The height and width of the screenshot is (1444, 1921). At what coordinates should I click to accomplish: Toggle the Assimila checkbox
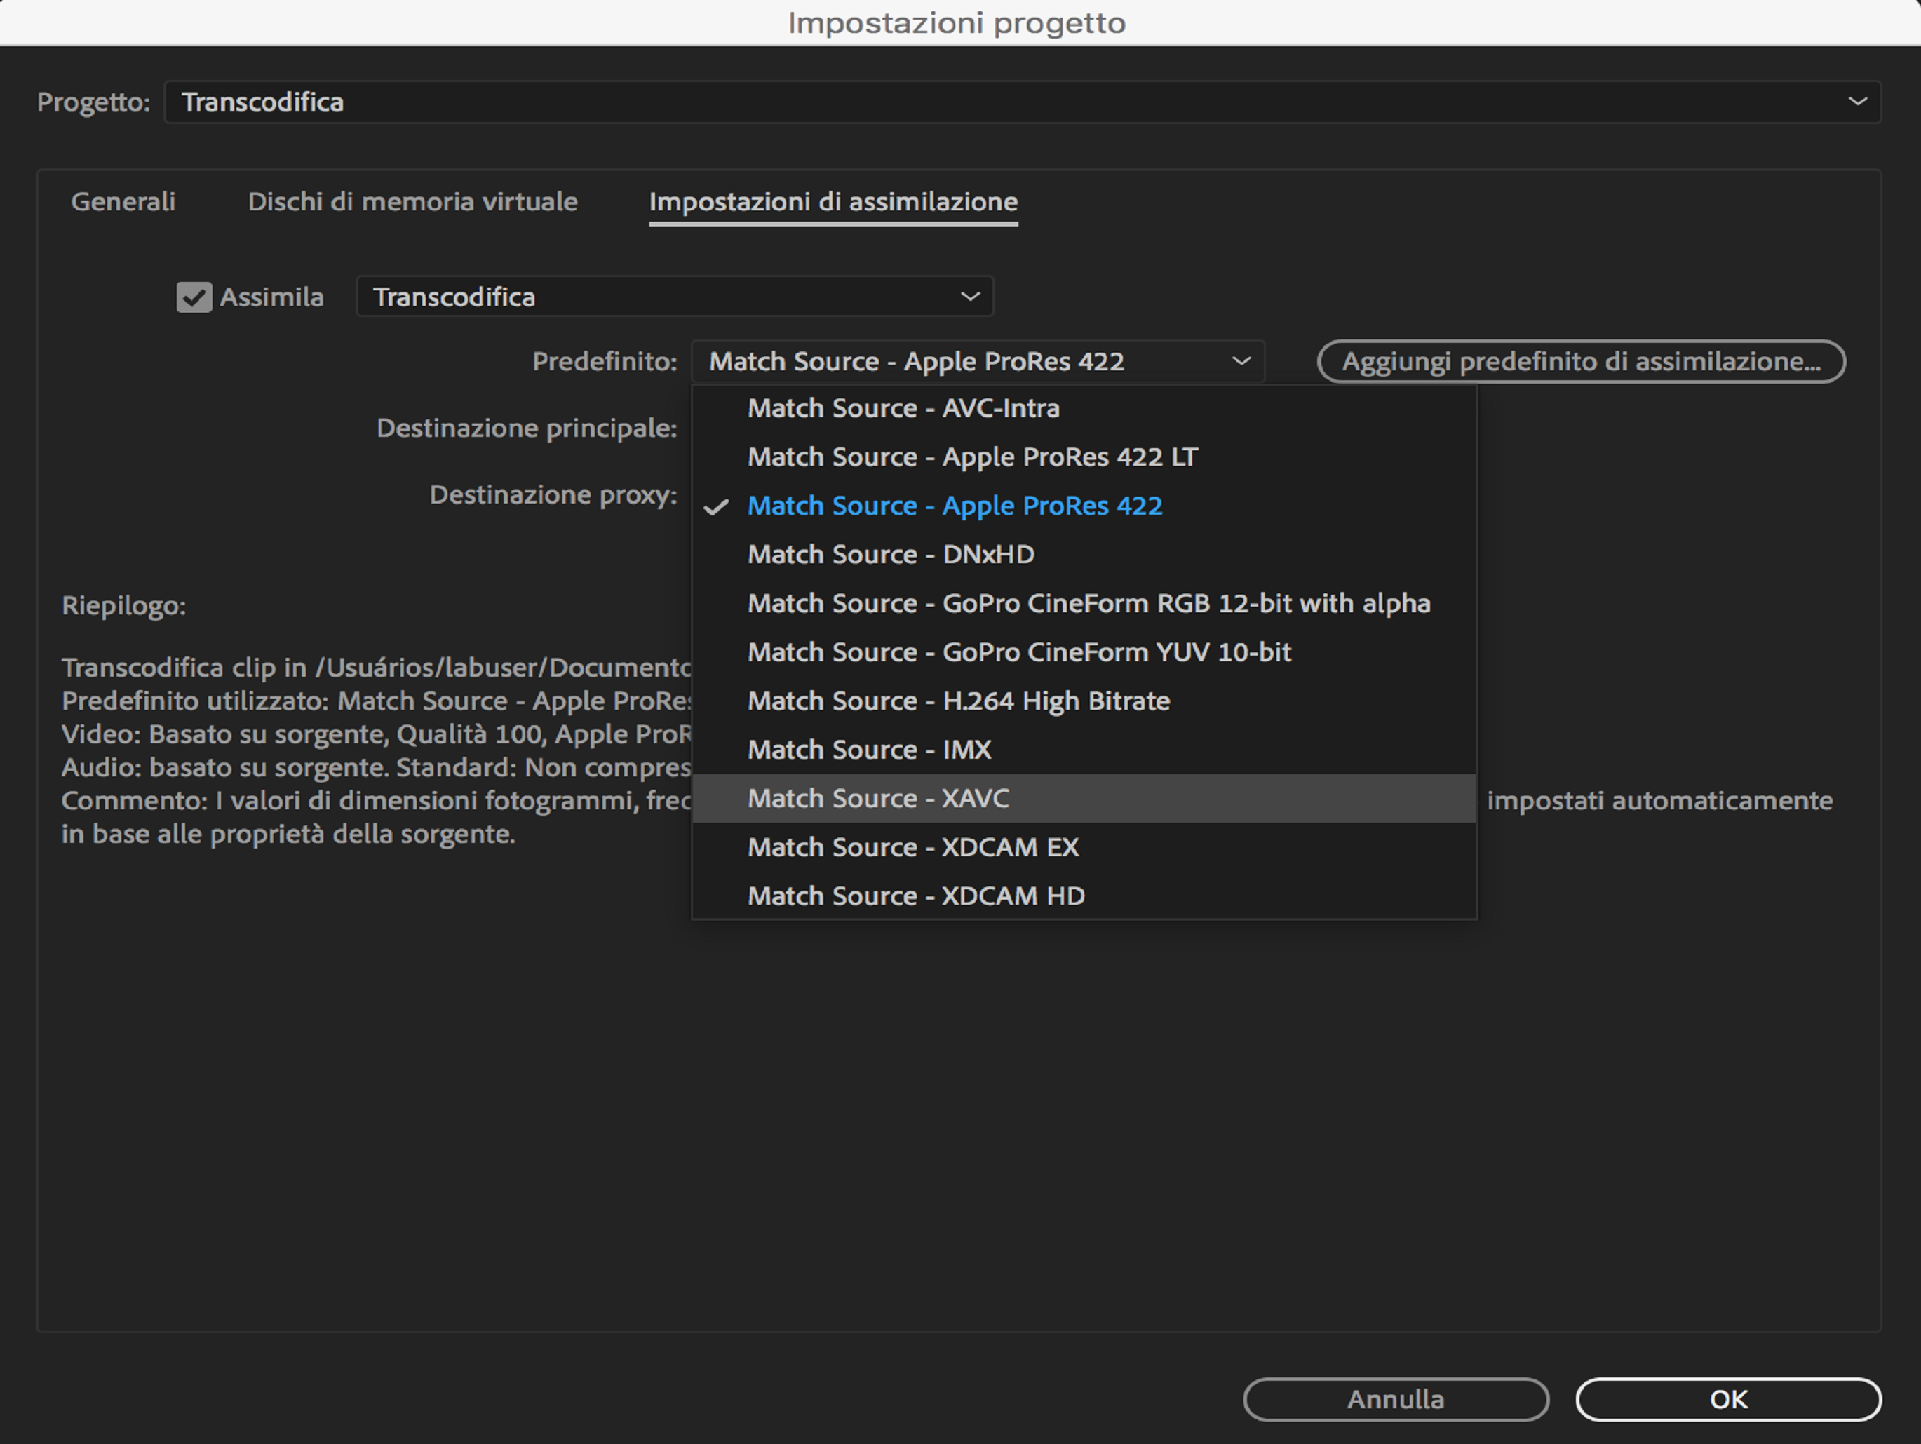[194, 297]
